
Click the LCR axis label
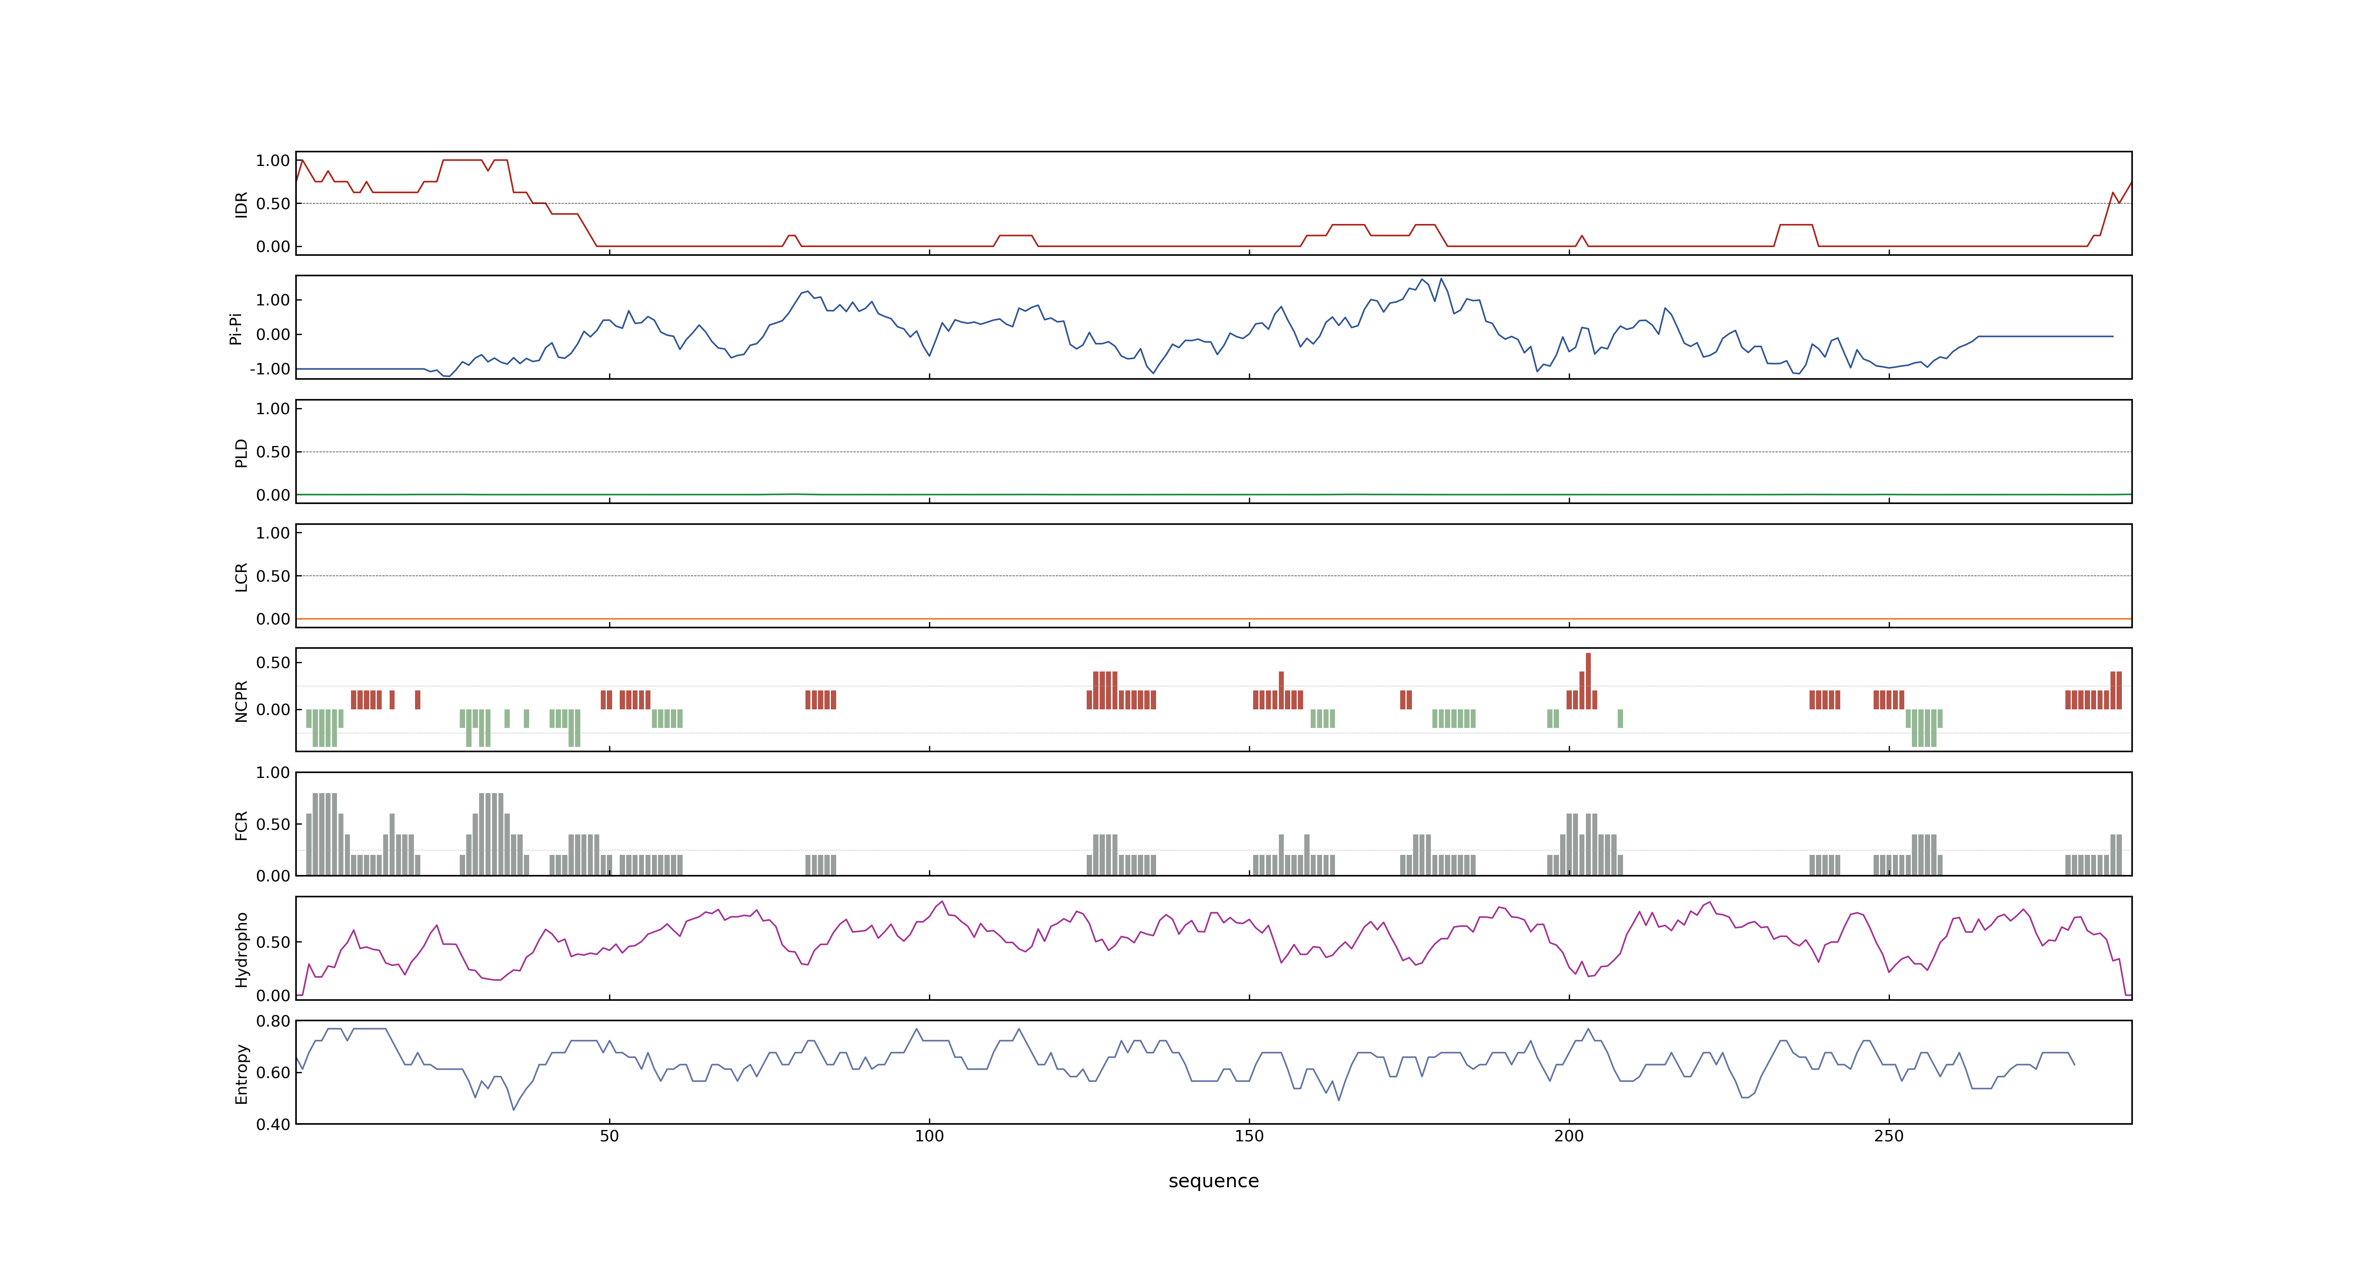[241, 576]
